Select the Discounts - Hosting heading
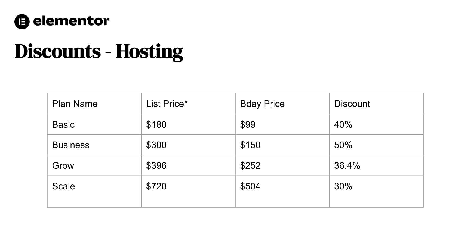 pyautogui.click(x=99, y=51)
